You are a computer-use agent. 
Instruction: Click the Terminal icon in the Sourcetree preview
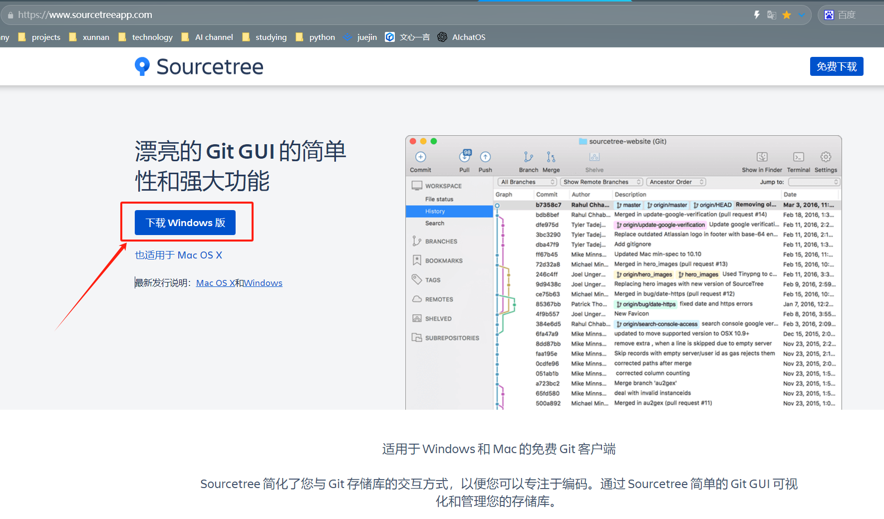799,157
